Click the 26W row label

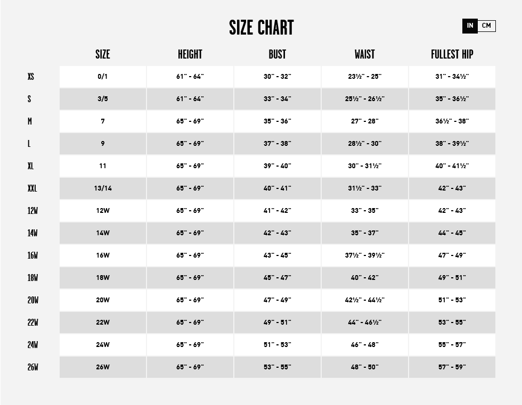click(32, 367)
